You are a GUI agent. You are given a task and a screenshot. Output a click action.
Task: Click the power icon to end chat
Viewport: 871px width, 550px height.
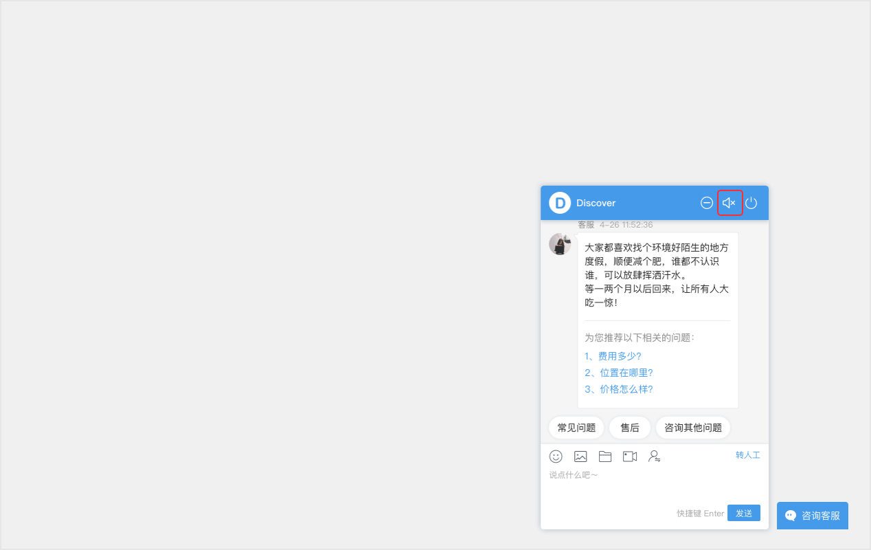(751, 203)
